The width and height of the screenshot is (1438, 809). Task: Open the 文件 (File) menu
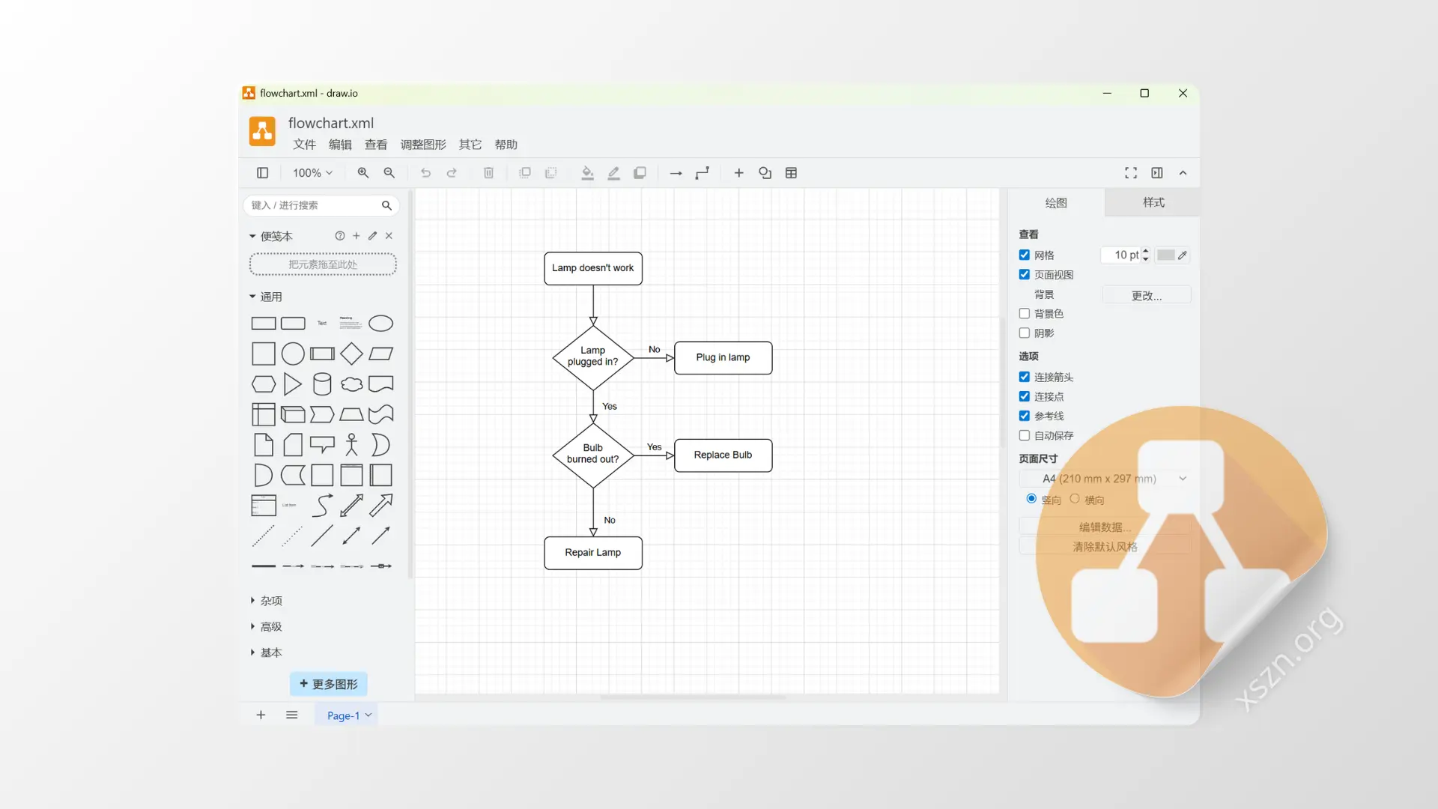click(x=304, y=145)
